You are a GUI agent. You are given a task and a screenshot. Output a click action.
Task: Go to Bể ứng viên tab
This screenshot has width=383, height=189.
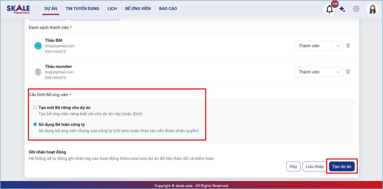(x=138, y=9)
